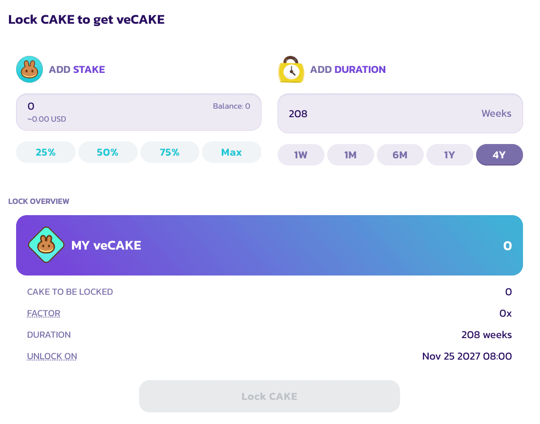Click the Balance: 0 text

click(231, 106)
